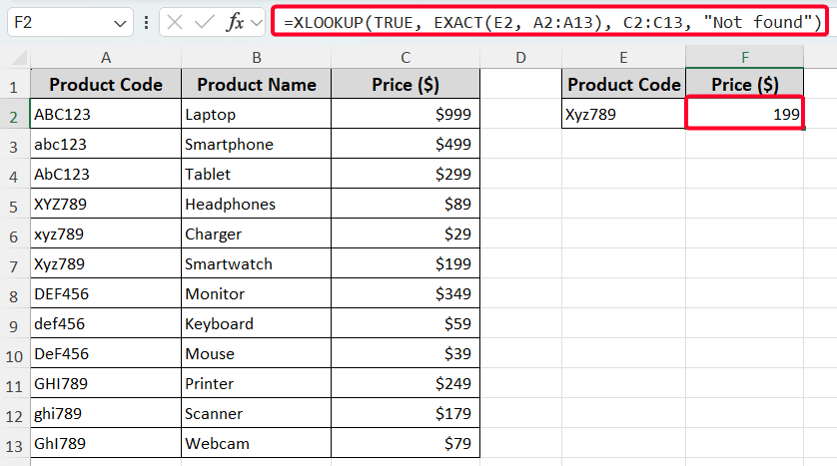Click the Select All corner triangle
837x466 pixels.
(15, 59)
